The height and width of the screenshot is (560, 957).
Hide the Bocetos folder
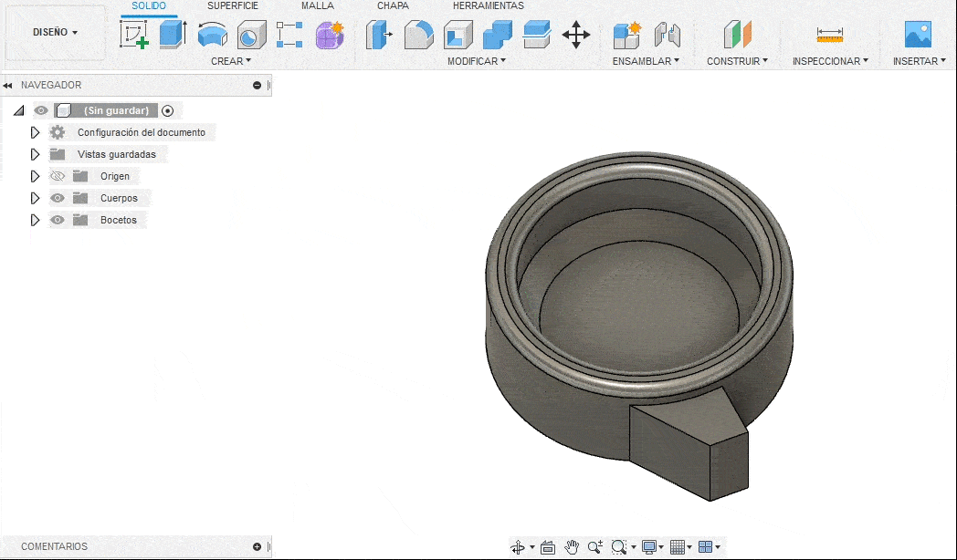tap(58, 220)
